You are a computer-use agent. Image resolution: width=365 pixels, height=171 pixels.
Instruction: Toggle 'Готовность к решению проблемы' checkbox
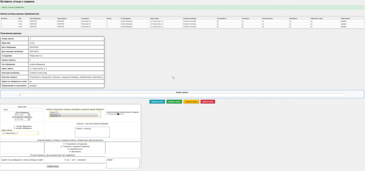[x=61, y=146]
